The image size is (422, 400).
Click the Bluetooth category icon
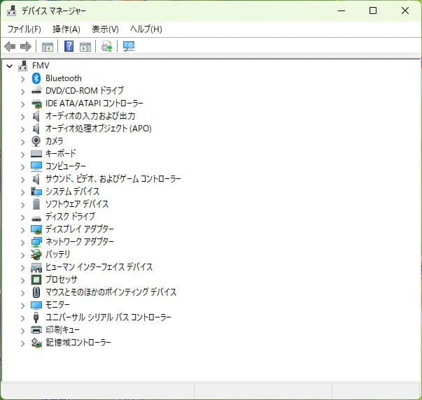tap(36, 78)
